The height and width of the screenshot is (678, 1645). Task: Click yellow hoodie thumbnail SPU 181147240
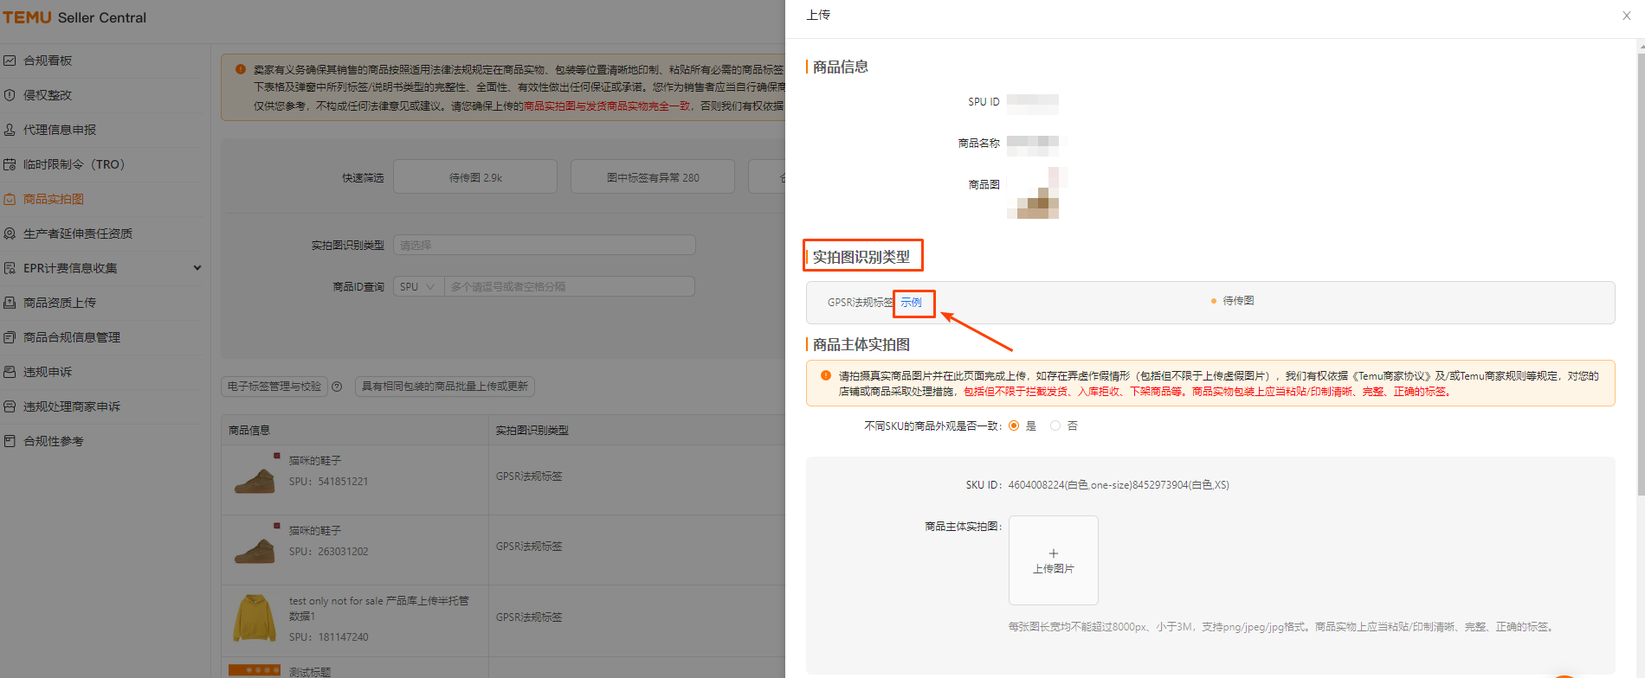255,617
